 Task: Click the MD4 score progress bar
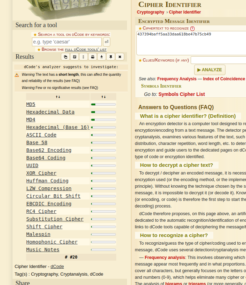103,120
